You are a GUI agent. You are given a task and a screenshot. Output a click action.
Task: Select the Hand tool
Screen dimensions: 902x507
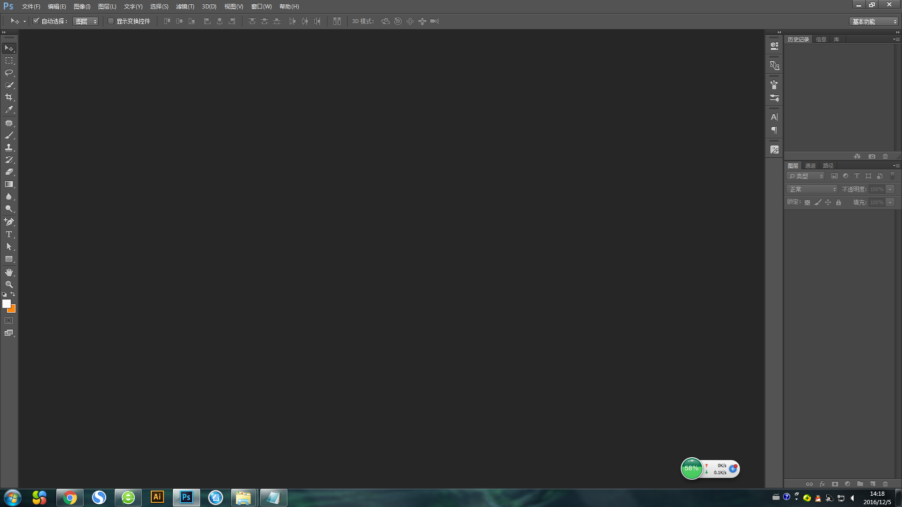tap(9, 272)
